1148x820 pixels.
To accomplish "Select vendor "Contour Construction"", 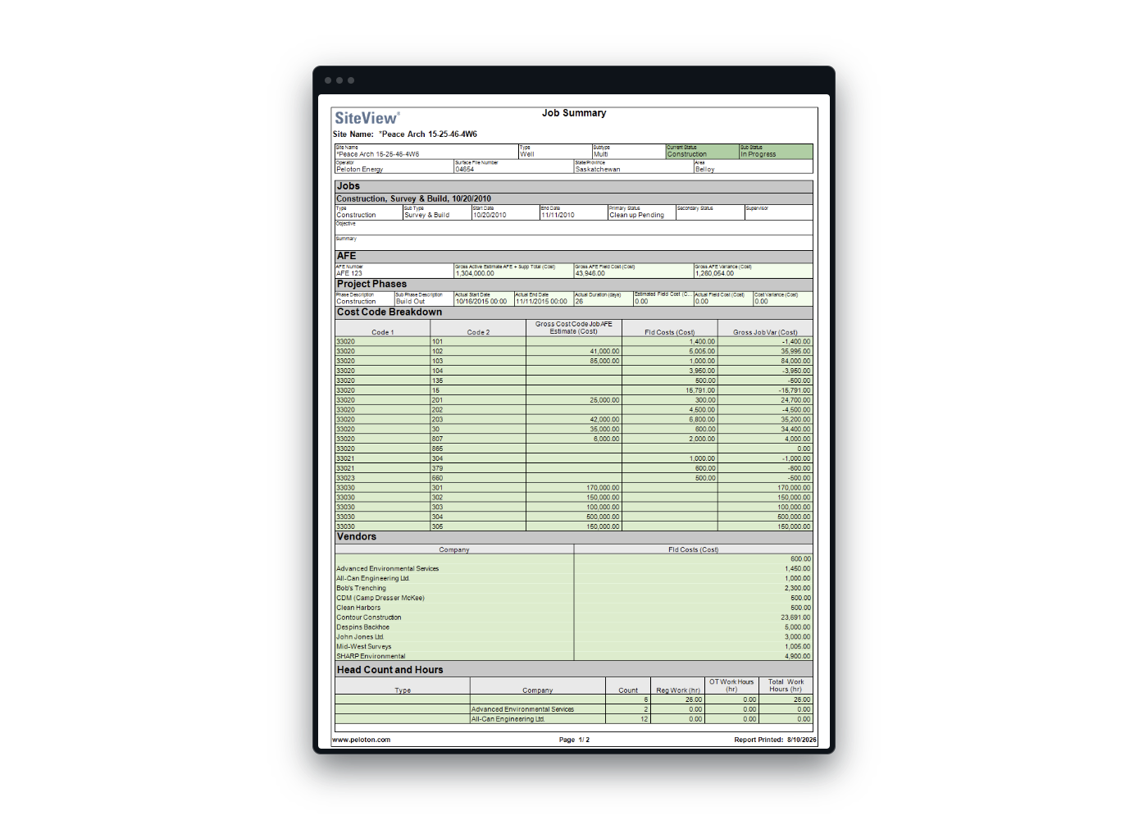I will pyautogui.click(x=369, y=617).
